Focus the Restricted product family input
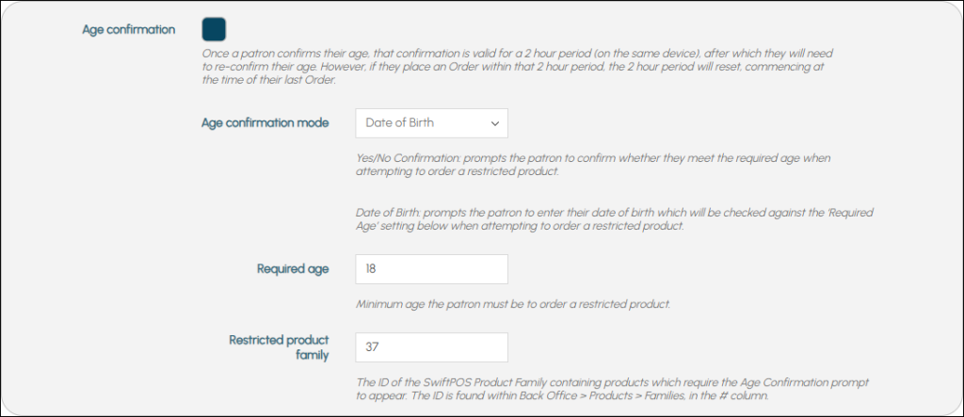Viewport: 964px width, 417px height. point(431,347)
